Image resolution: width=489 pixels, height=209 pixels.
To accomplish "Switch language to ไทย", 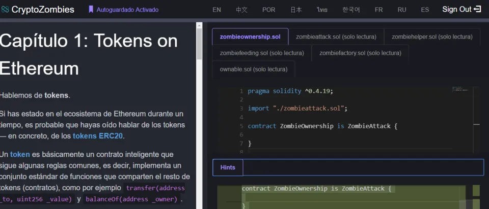I will click(322, 10).
